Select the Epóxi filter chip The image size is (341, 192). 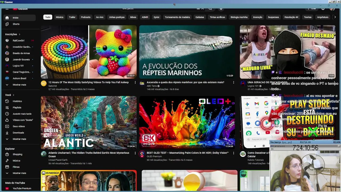click(156, 17)
